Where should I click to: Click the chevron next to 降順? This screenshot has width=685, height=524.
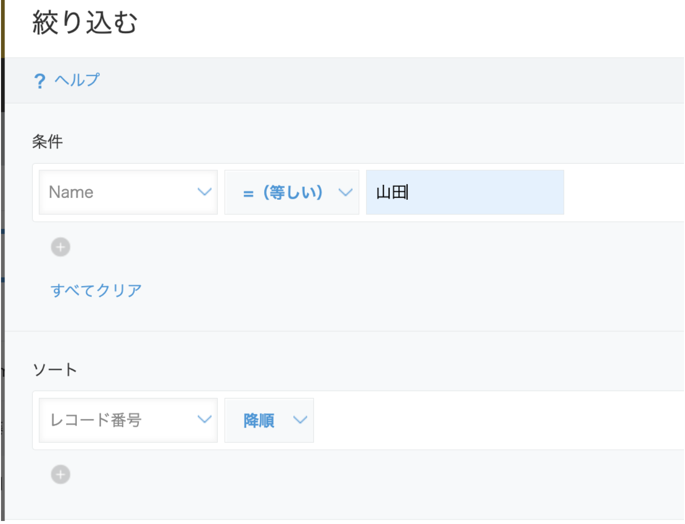tap(299, 421)
